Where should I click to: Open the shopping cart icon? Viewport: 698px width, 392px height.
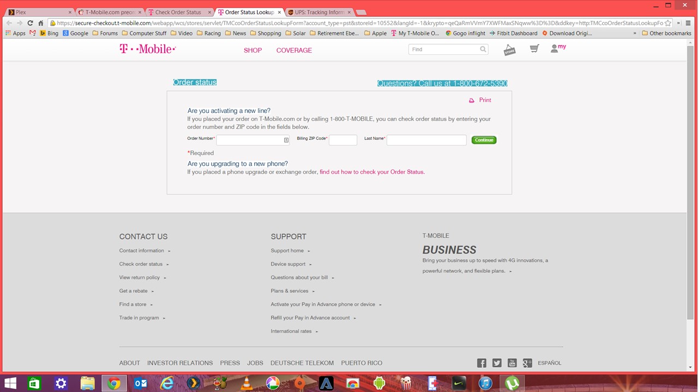[534, 49]
